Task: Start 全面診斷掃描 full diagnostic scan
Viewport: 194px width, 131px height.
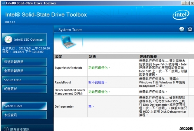Action: click(x=24, y=71)
